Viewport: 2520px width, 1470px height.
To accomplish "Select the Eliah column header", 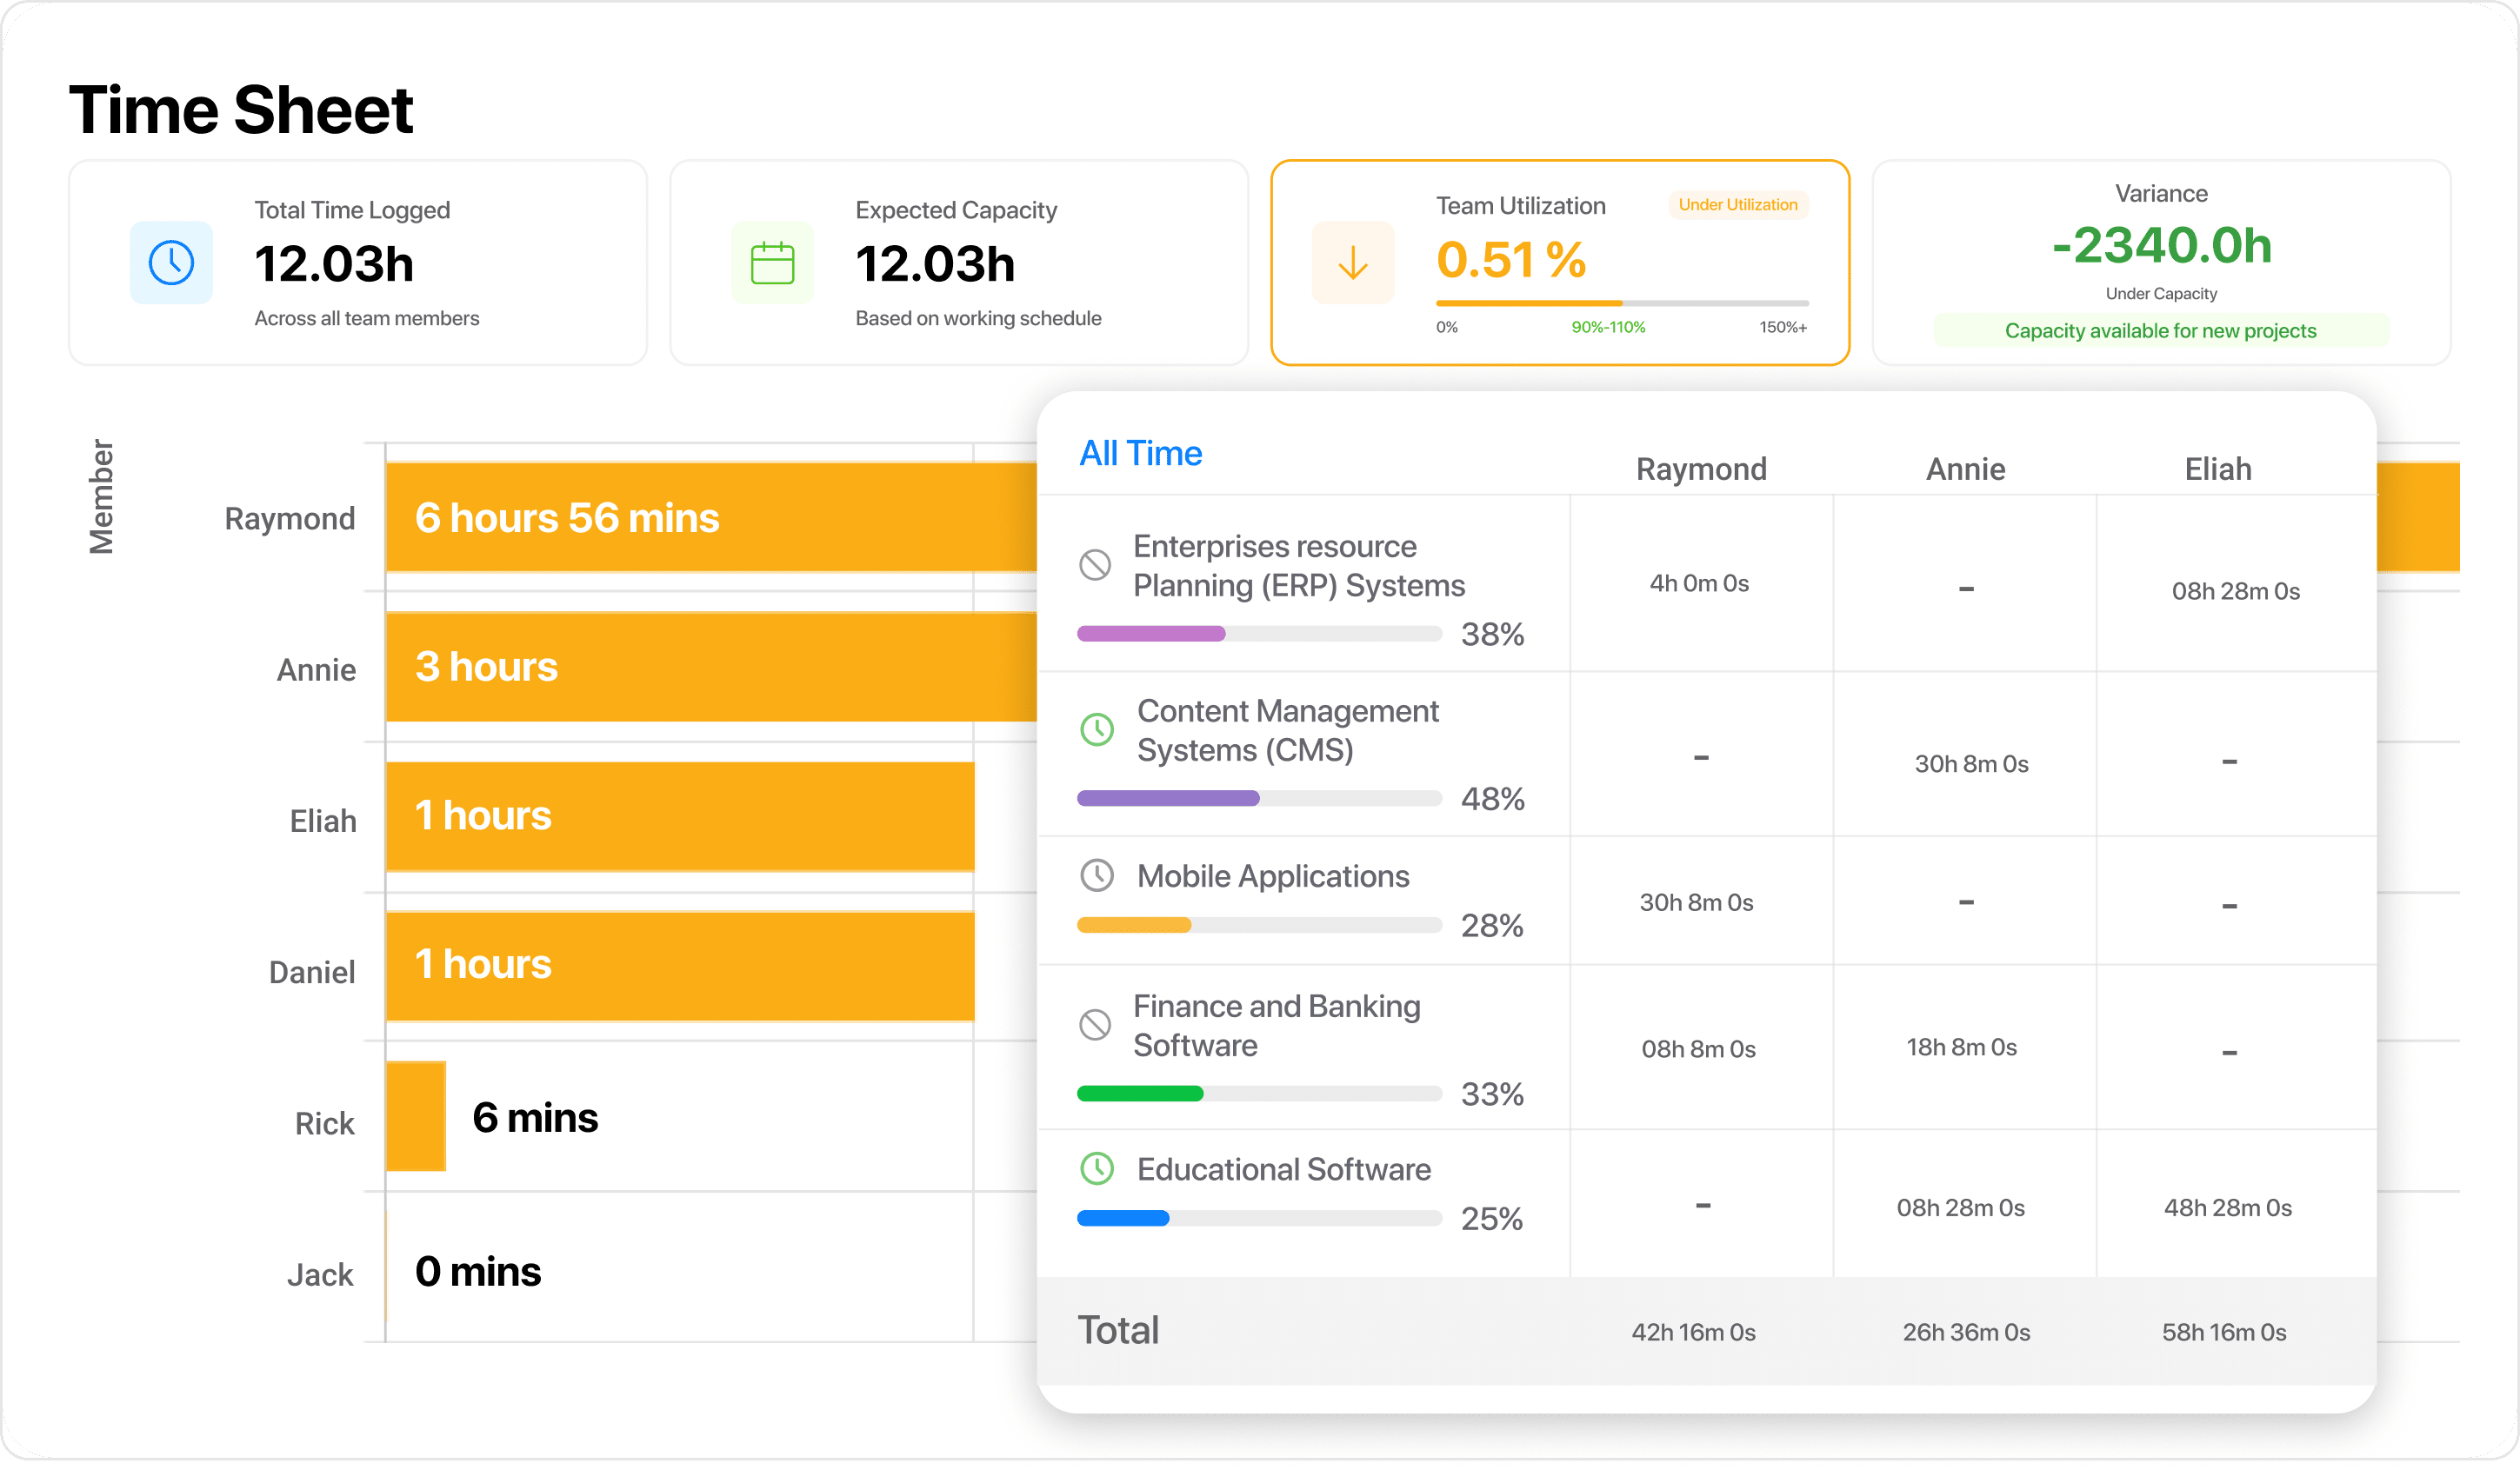I will coord(2217,469).
